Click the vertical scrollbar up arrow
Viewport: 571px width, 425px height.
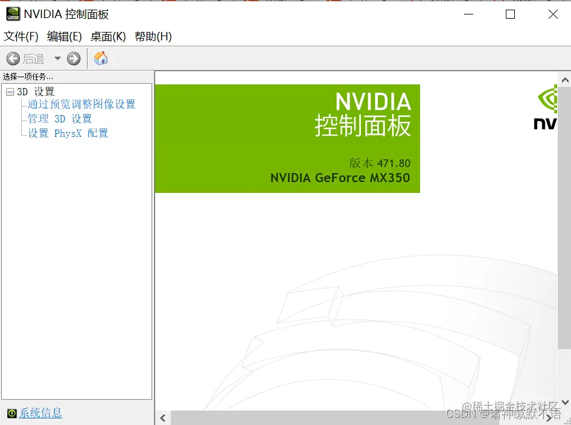tap(565, 80)
